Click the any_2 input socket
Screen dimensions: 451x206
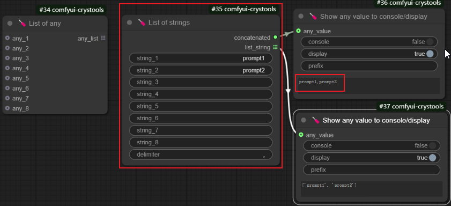pos(8,48)
